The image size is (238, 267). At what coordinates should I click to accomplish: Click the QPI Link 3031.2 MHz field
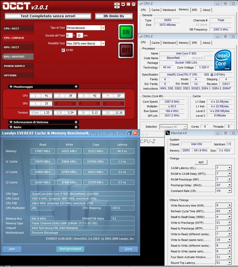(x=172, y=116)
